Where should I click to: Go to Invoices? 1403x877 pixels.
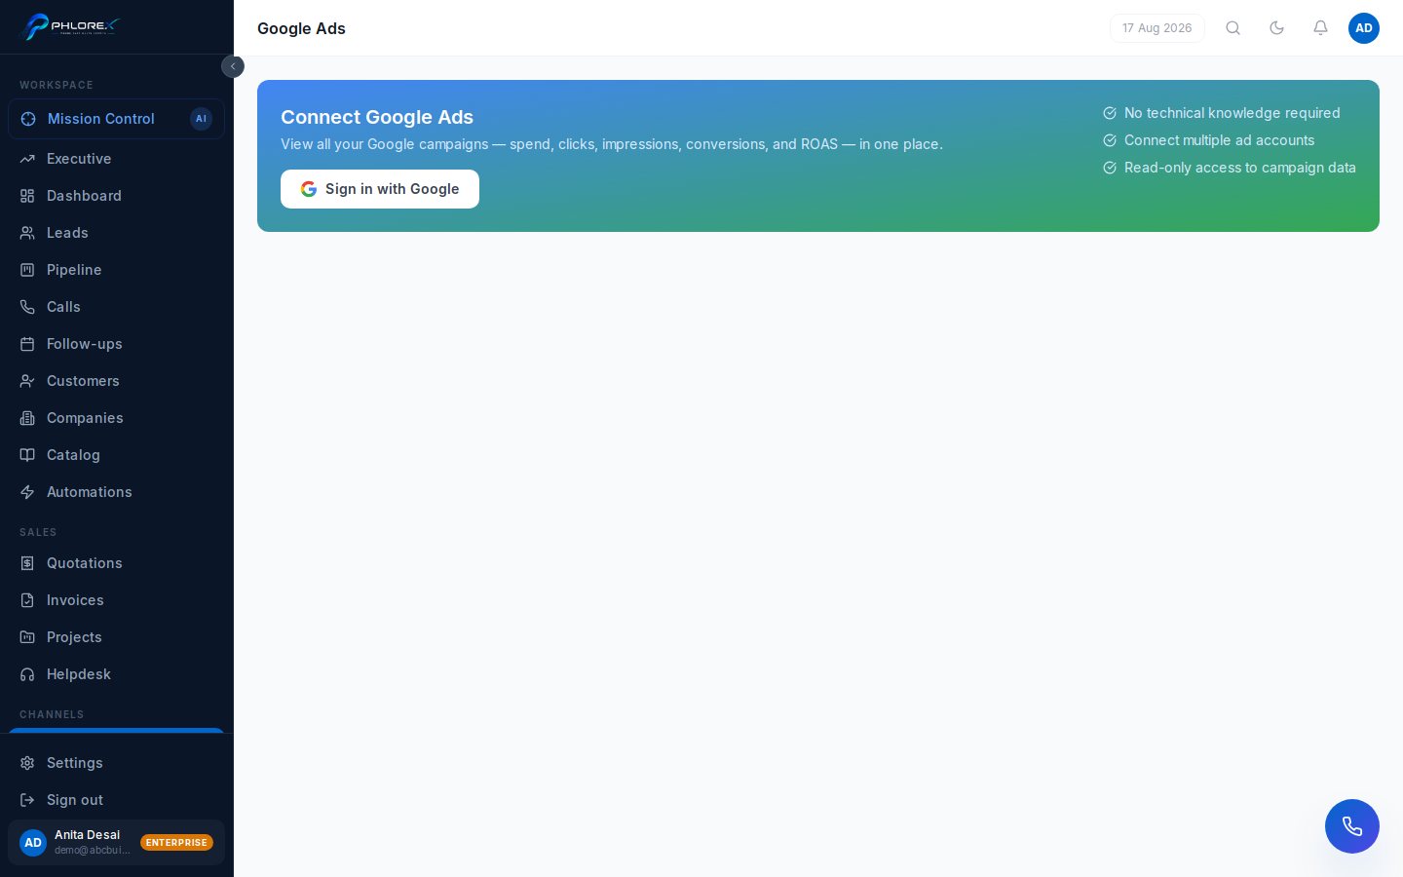pyautogui.click(x=116, y=600)
